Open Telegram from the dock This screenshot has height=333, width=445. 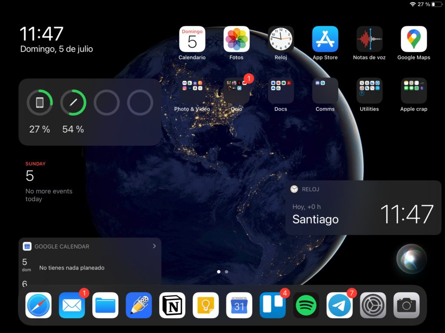pyautogui.click(x=339, y=305)
